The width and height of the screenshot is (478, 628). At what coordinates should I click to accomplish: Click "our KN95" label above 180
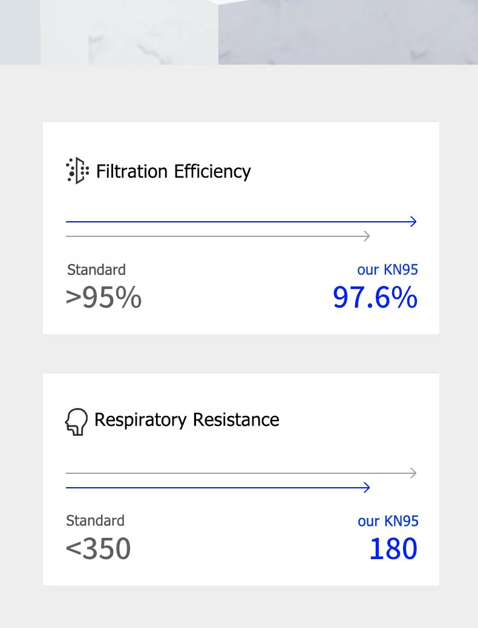click(x=388, y=521)
